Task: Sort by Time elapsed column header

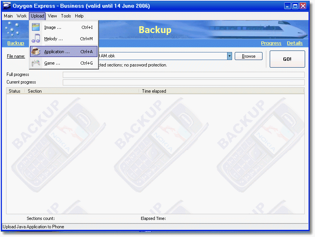Action: (x=221, y=91)
